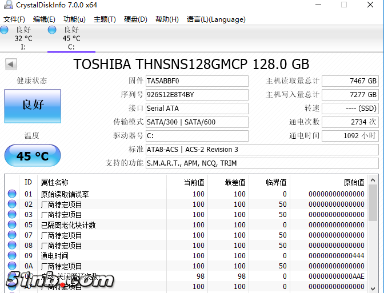Click the status orb of row 02
Viewport: 384px width, 293px height.
pos(12,204)
